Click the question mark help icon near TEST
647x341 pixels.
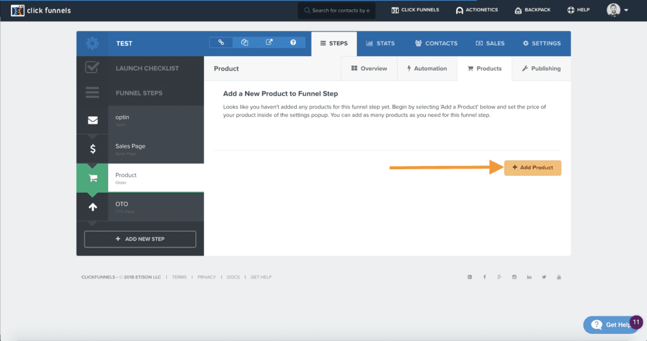pyautogui.click(x=293, y=42)
